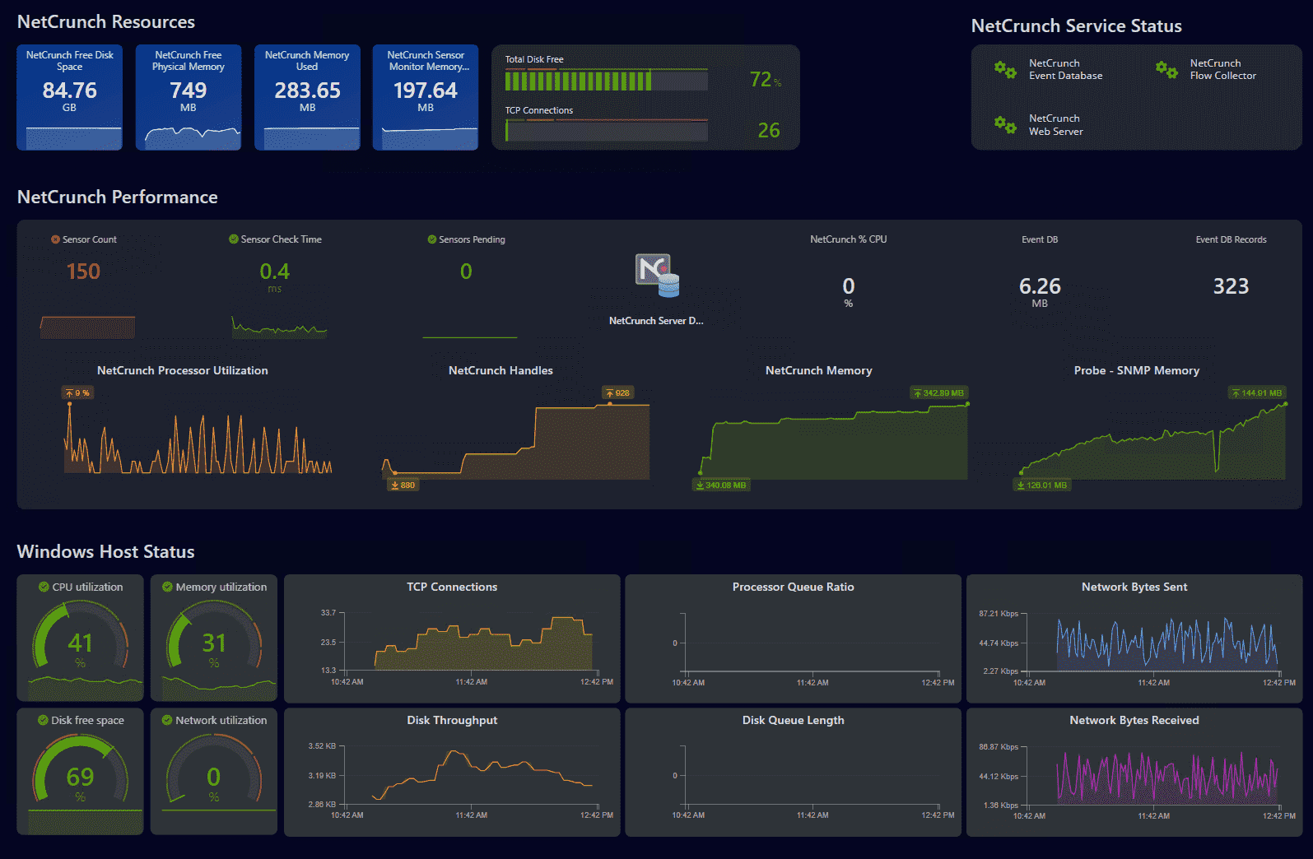Click the Sensor Count status icon
The width and height of the screenshot is (1313, 859).
[55, 239]
